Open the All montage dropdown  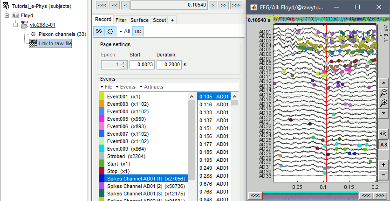(x=124, y=31)
